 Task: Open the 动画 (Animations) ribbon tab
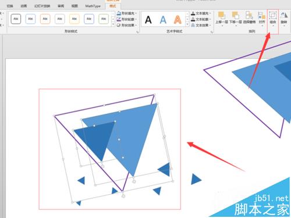(x=24, y=6)
